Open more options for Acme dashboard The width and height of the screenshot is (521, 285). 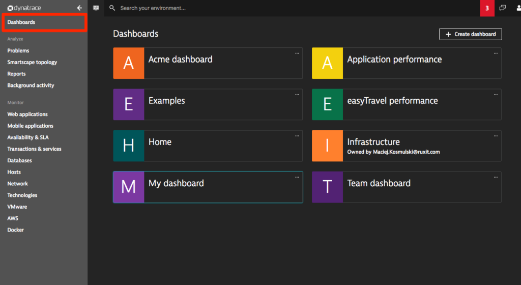tap(297, 53)
